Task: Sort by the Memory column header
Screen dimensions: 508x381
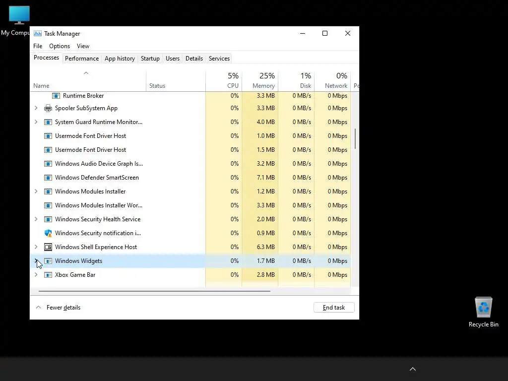Action: pos(260,80)
